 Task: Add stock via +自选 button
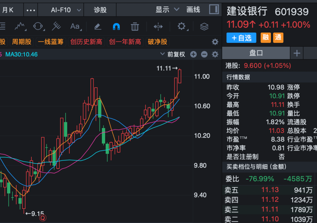[x=241, y=38]
